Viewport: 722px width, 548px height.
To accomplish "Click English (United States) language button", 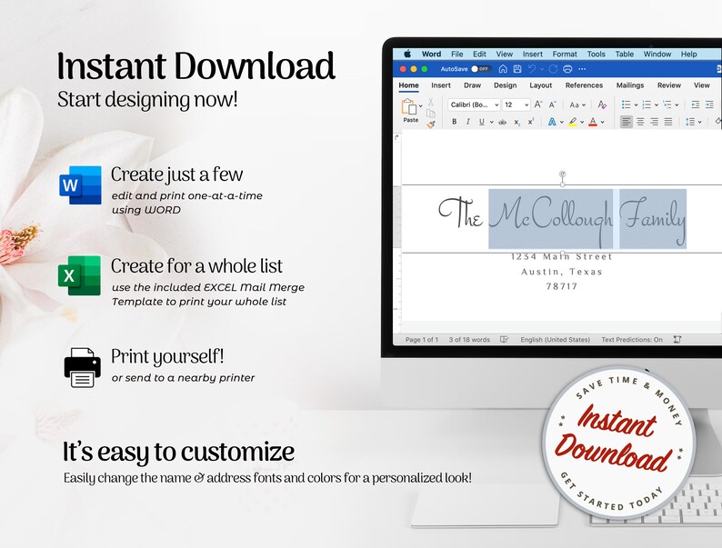I will click(x=555, y=340).
